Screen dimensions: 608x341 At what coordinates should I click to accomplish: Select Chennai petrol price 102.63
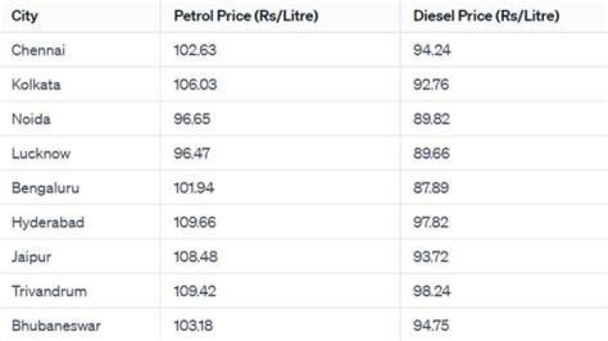[195, 51]
